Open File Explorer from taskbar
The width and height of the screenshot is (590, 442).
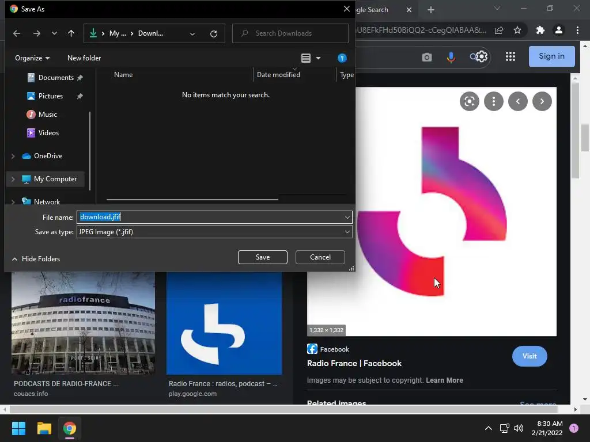[x=44, y=428]
